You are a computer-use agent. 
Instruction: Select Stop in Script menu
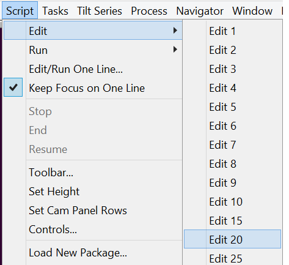tap(93, 111)
